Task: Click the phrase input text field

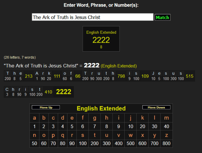Action: [93, 17]
